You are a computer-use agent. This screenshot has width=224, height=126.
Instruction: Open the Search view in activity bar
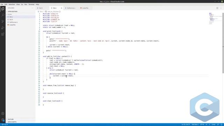(3, 15)
